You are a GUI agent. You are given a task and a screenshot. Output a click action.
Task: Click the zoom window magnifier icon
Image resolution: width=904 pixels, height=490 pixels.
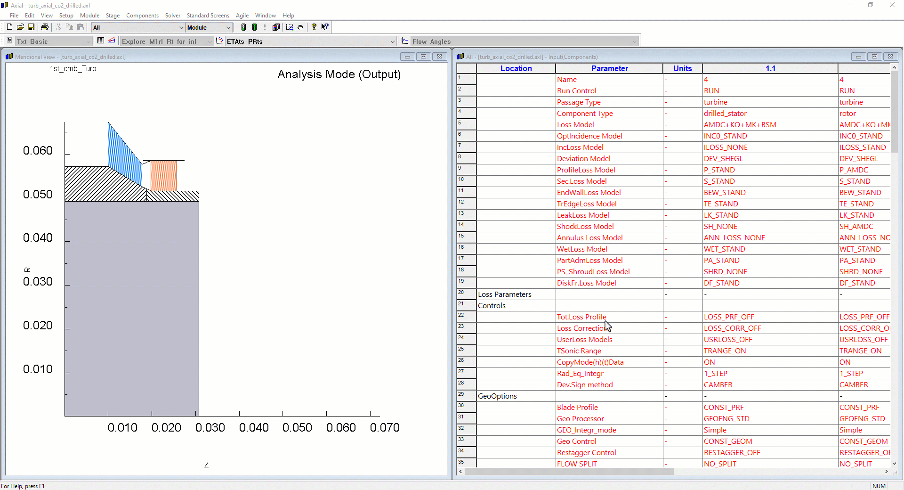coord(290,27)
